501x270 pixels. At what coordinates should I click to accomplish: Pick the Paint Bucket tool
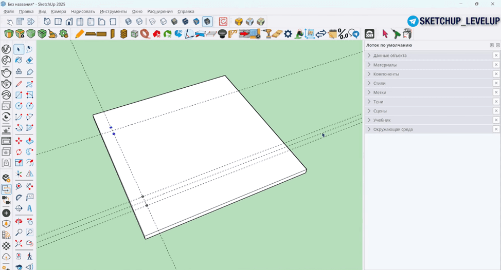pos(19,60)
